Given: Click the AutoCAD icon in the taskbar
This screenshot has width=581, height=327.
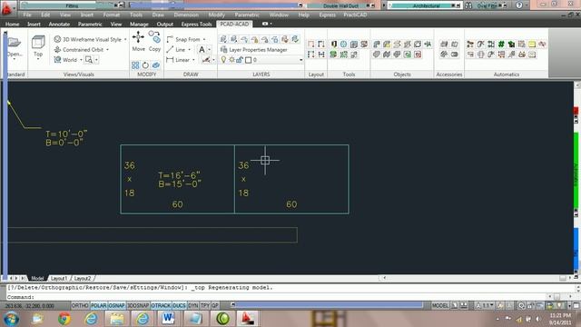Looking at the screenshot, I should pos(247,319).
